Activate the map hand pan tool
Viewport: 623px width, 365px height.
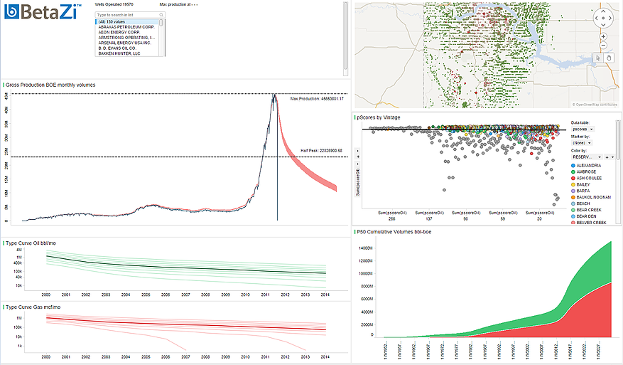point(608,58)
